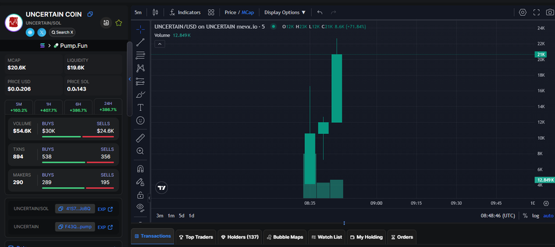Image resolution: width=555 pixels, height=247 pixels.
Task: Open the My Holding tab
Action: [366, 237]
